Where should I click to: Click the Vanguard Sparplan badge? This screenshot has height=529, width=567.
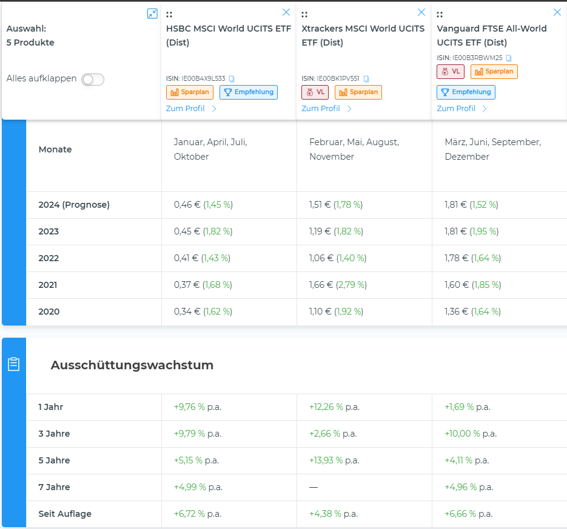tap(494, 72)
